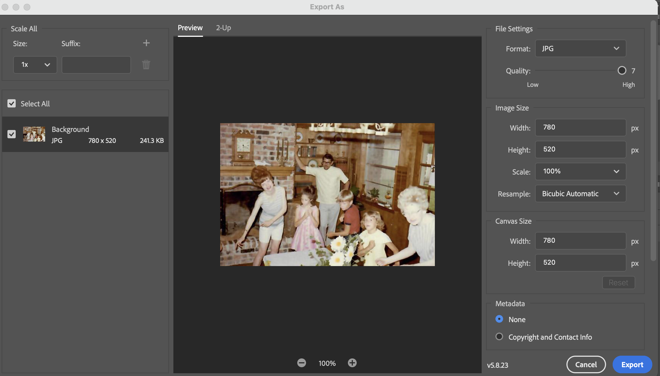Click the Quality slider handle
The image size is (660, 376).
coord(622,71)
